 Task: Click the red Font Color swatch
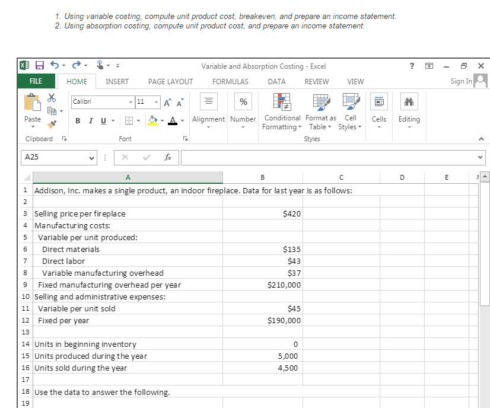coord(173,120)
